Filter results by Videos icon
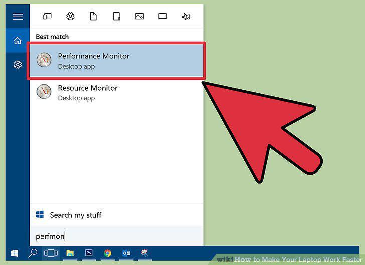Image resolution: width=365 pixels, height=265 pixels. point(162,16)
